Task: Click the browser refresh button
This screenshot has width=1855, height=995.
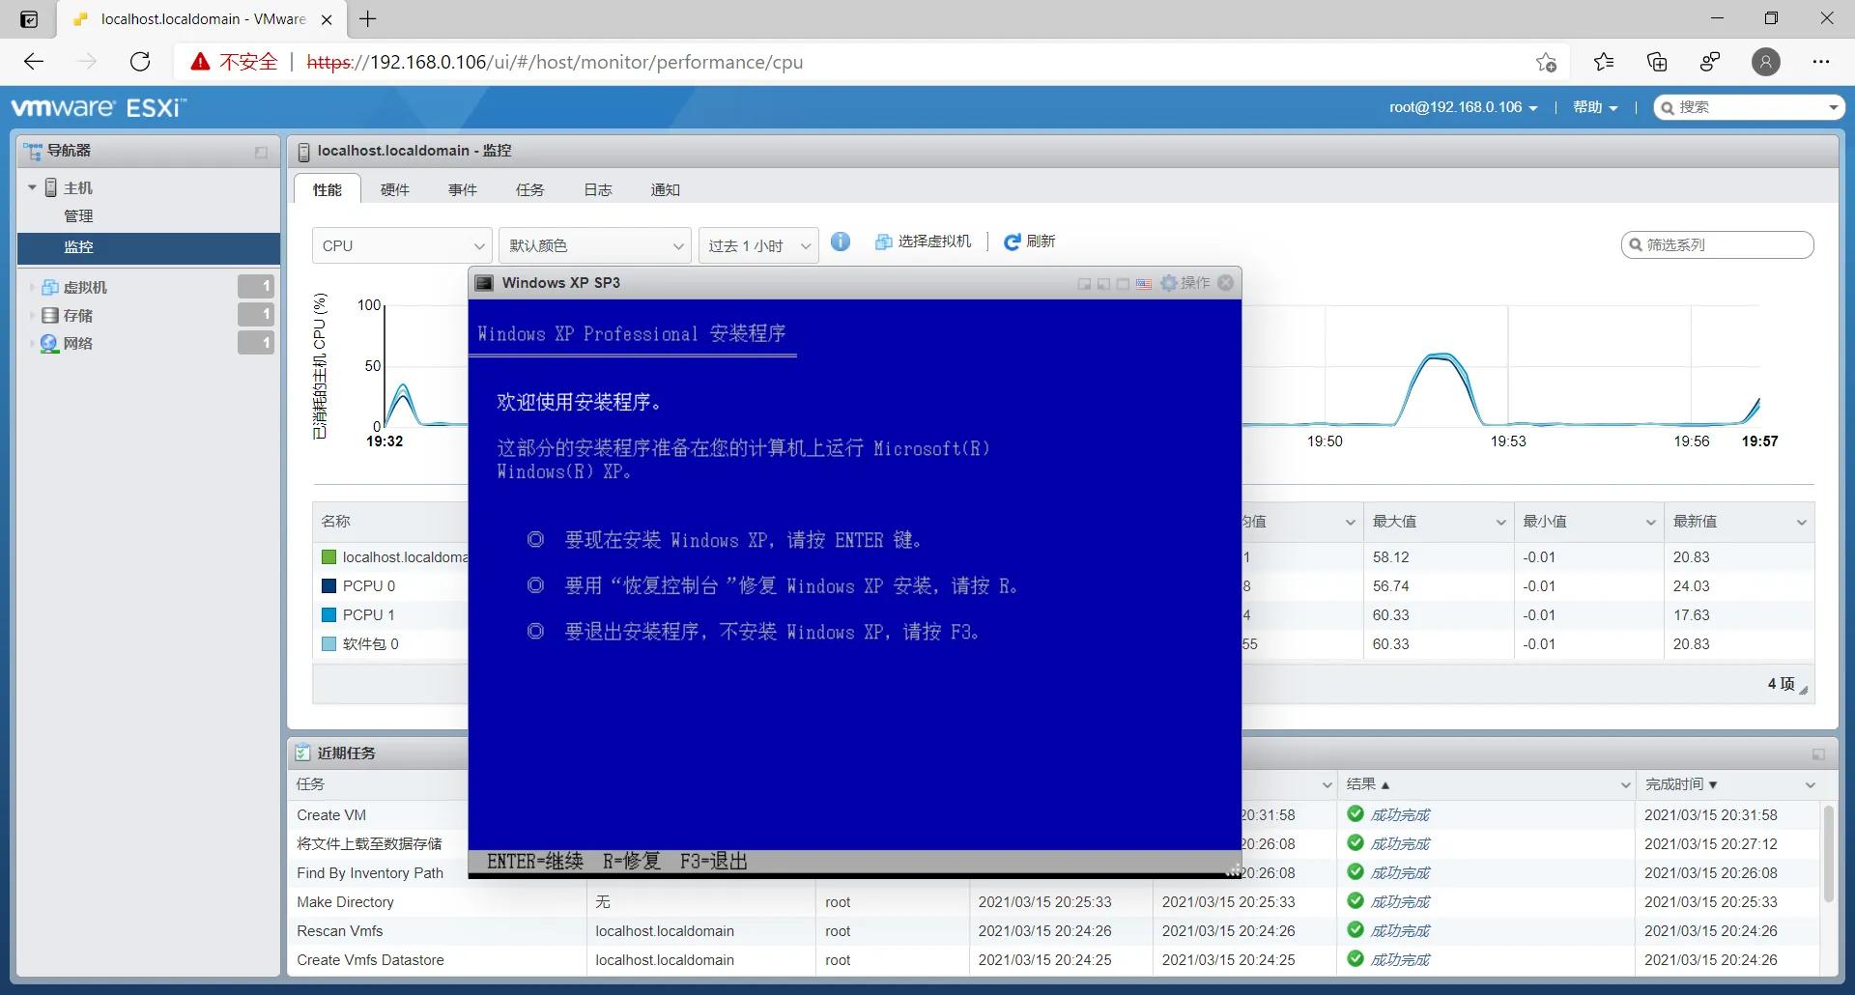Action: click(x=140, y=62)
